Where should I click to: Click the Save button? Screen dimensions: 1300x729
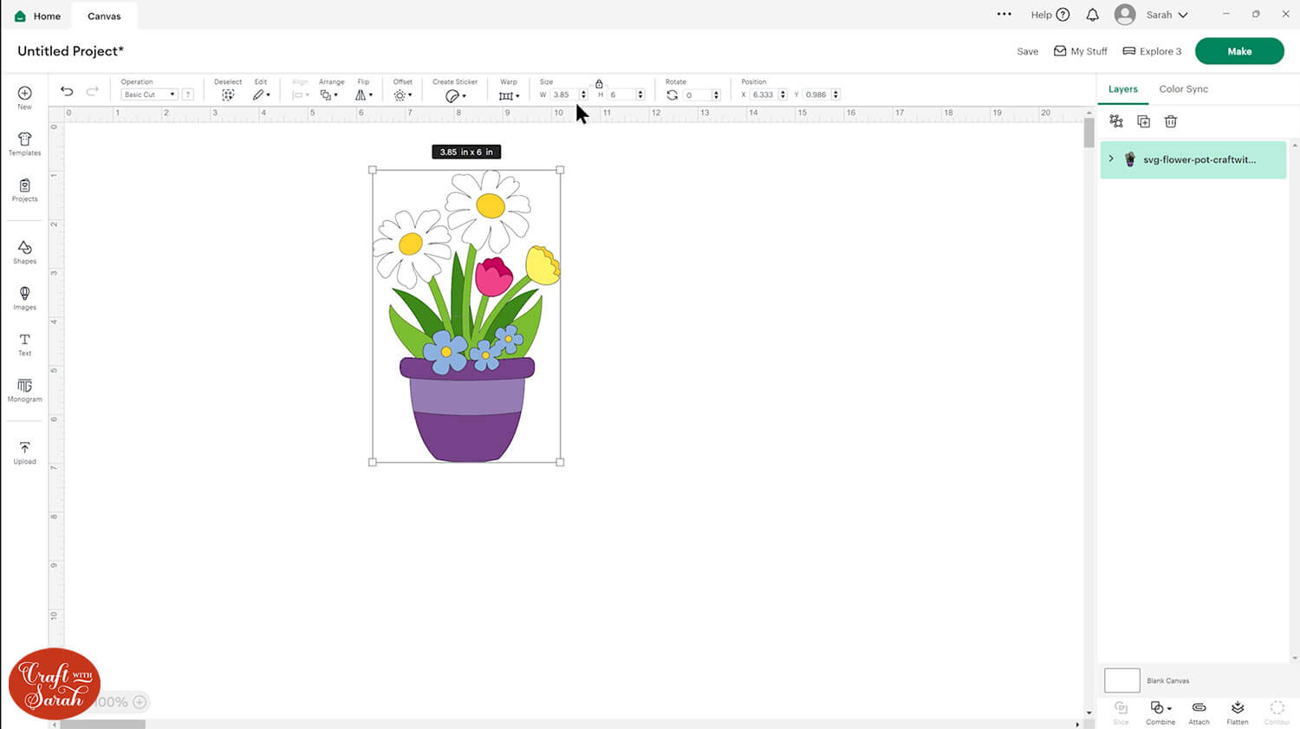[x=1027, y=52]
